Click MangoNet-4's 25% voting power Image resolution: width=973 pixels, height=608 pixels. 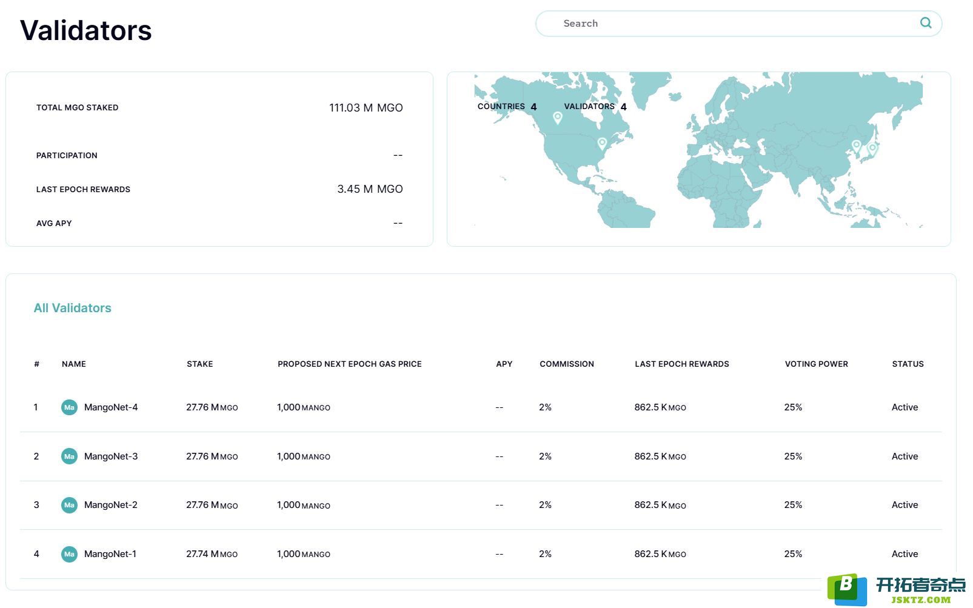click(793, 407)
